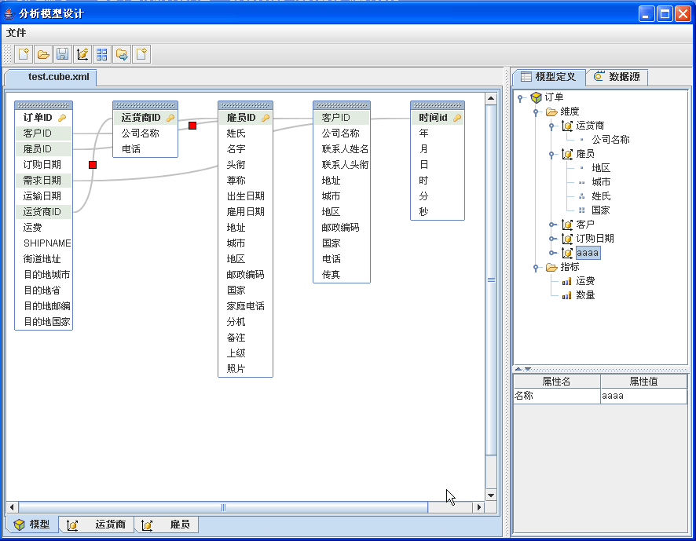
Task: Click the dimension icon next to aaaa in tree
Action: click(567, 253)
